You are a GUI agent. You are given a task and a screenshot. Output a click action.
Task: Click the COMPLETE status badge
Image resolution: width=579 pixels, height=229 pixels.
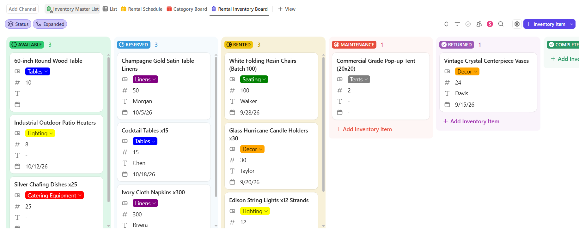click(563, 44)
